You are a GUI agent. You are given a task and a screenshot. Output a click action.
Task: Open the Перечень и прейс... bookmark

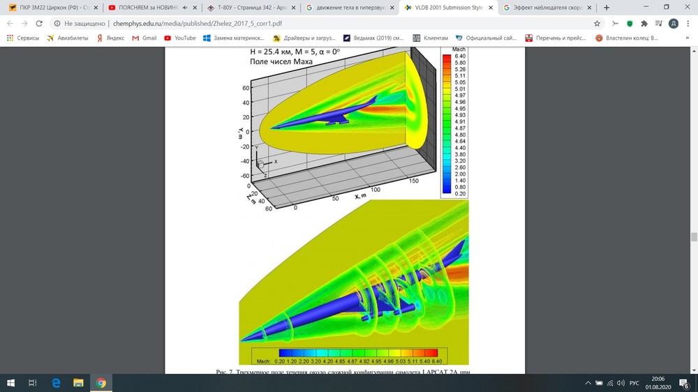click(x=556, y=38)
